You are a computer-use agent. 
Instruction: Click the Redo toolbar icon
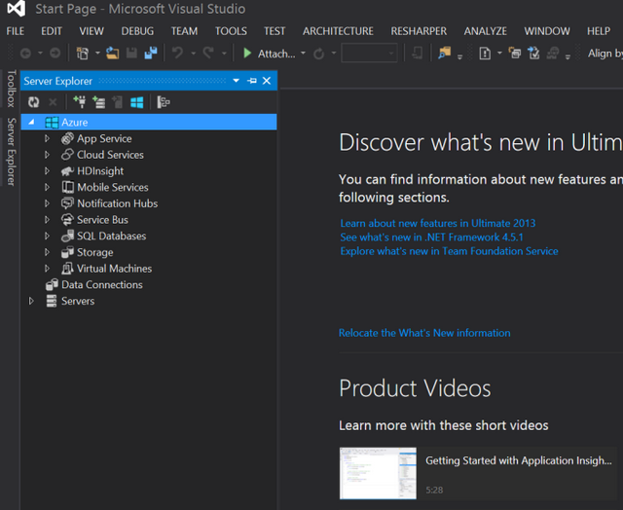coord(208,53)
